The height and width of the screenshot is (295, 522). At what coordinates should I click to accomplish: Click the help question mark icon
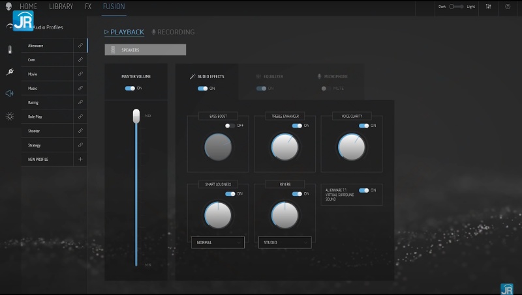[508, 7]
